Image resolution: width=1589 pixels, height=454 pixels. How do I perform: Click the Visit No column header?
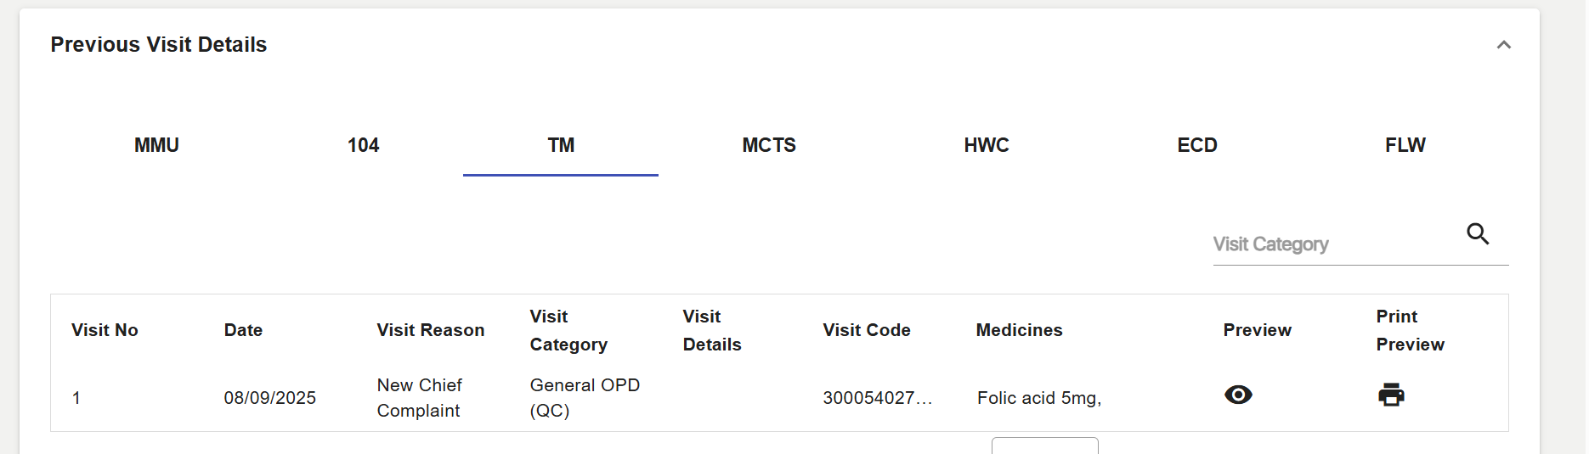[x=105, y=330]
